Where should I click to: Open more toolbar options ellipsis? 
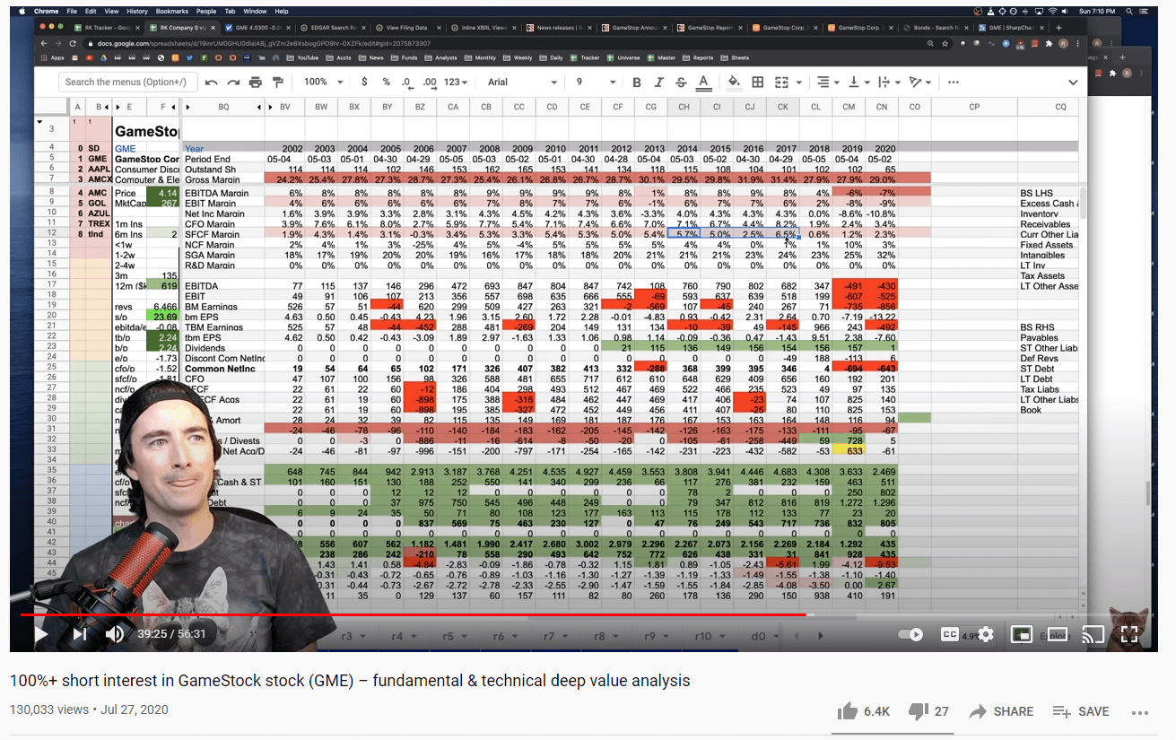[x=953, y=82]
